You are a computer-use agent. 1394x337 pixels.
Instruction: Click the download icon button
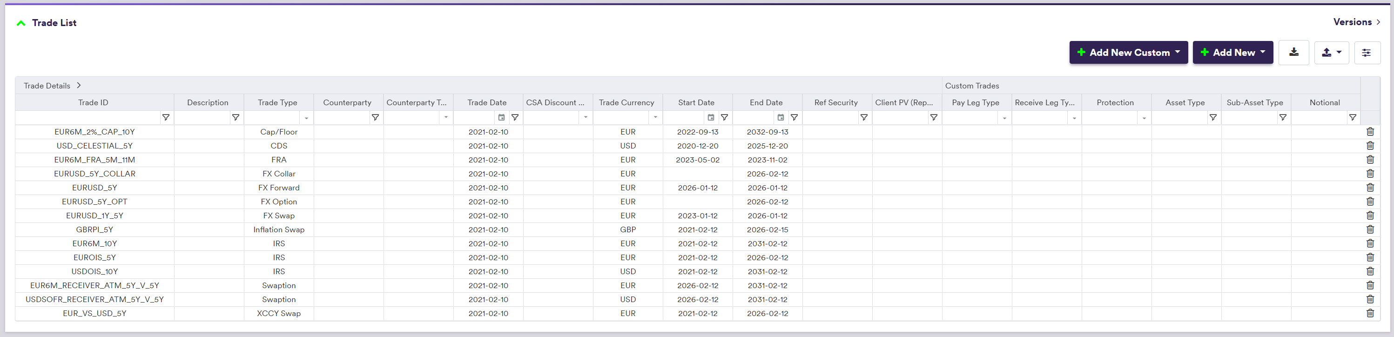pos(1293,53)
